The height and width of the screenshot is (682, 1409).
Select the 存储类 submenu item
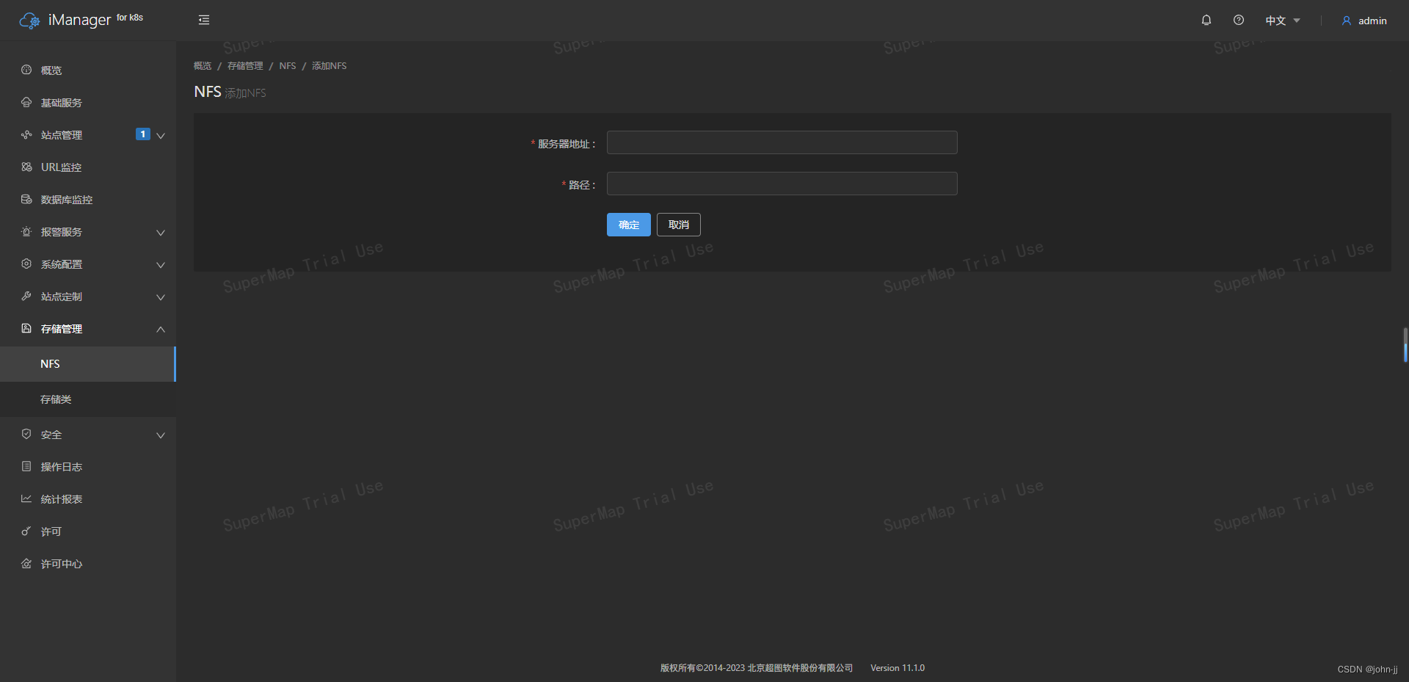coord(88,399)
